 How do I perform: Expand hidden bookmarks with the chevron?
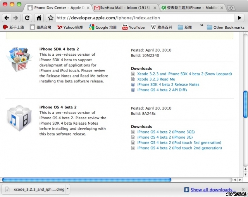[201, 25]
